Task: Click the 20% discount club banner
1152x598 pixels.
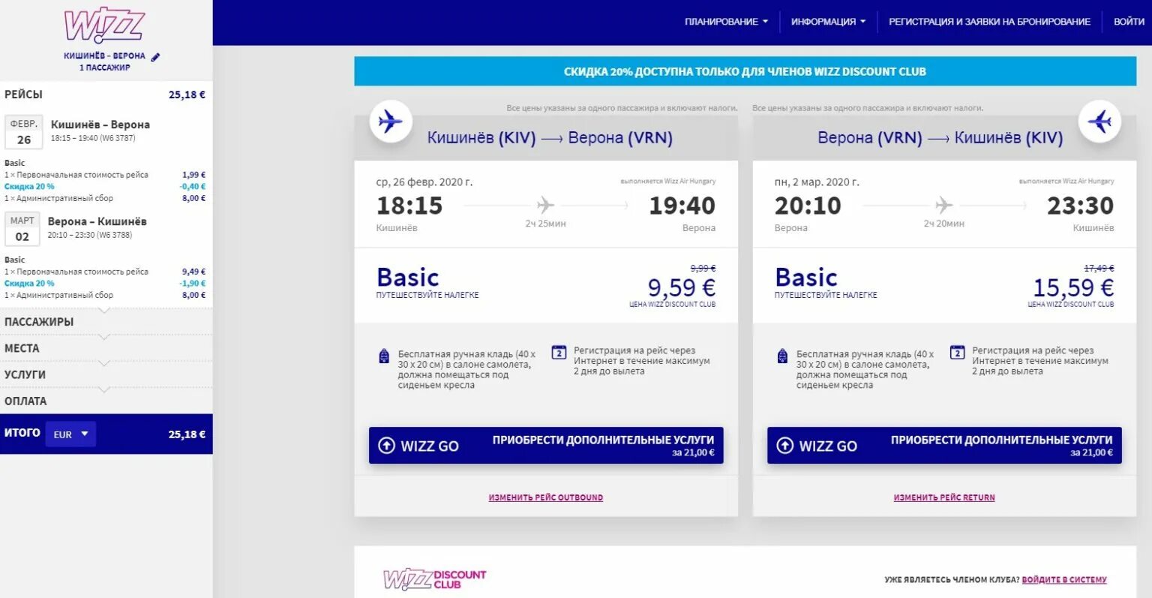Action: [x=745, y=71]
